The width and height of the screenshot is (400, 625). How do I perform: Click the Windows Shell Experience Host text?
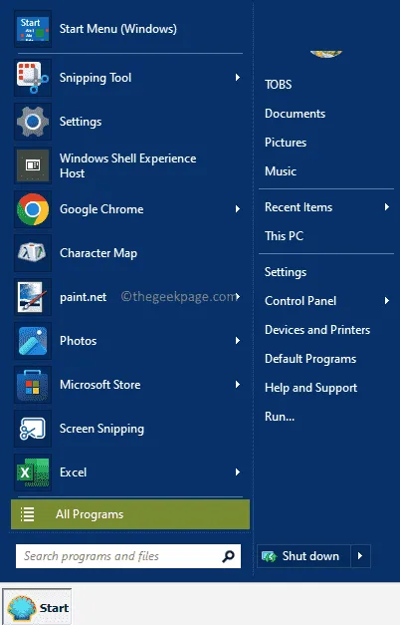(127, 165)
